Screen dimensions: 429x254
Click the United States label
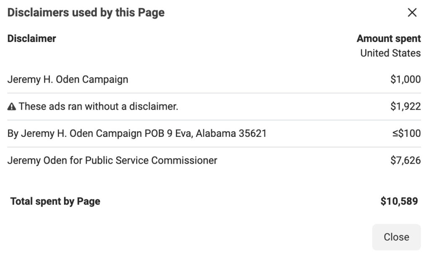point(390,53)
